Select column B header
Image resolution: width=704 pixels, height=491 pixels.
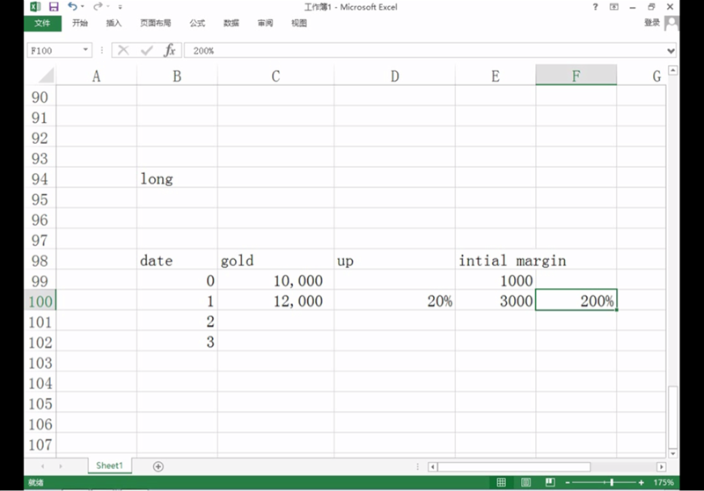[177, 76]
